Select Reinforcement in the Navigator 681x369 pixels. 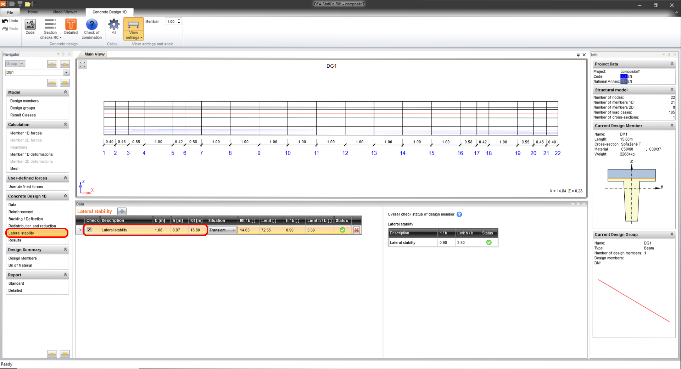coord(21,212)
